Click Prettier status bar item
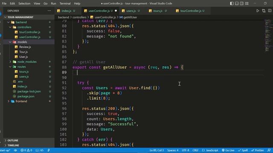This screenshot has height=153, width=273. [x=257, y=150]
